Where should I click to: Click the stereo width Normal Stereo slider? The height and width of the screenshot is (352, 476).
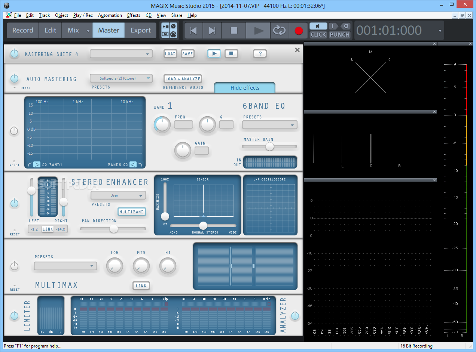[203, 225]
